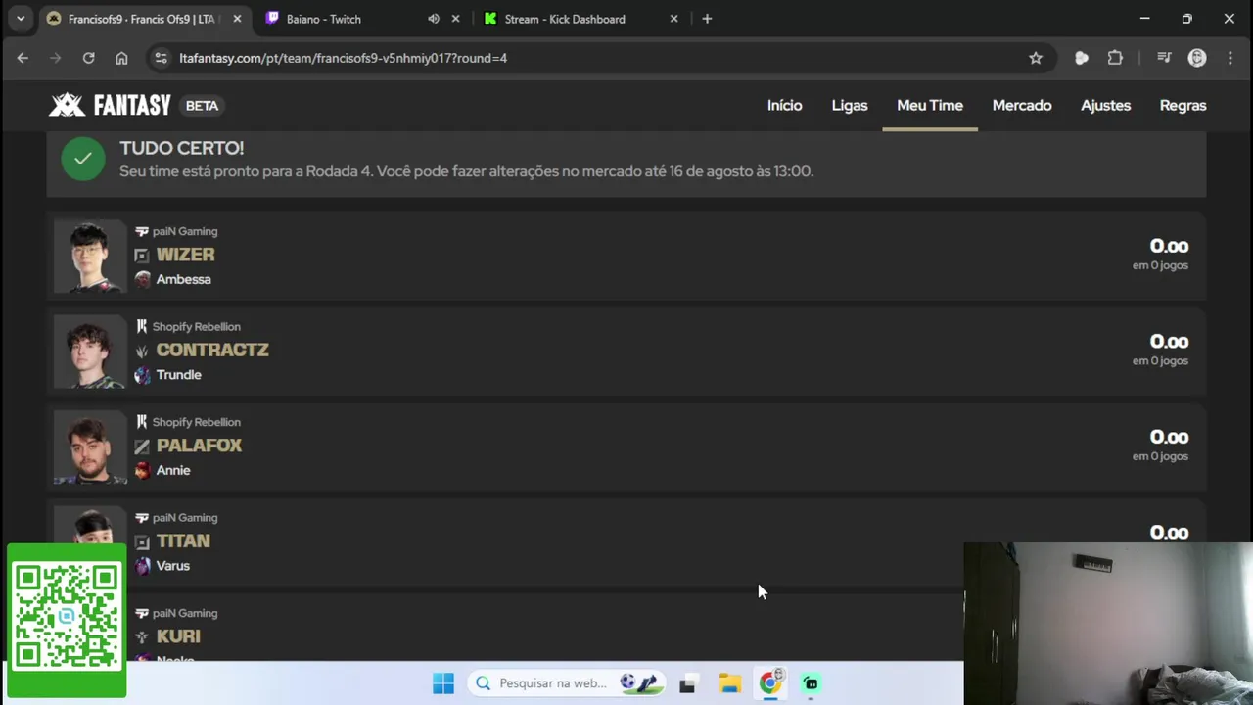Click CONTRACTZ's 0.00 score

tap(1169, 342)
